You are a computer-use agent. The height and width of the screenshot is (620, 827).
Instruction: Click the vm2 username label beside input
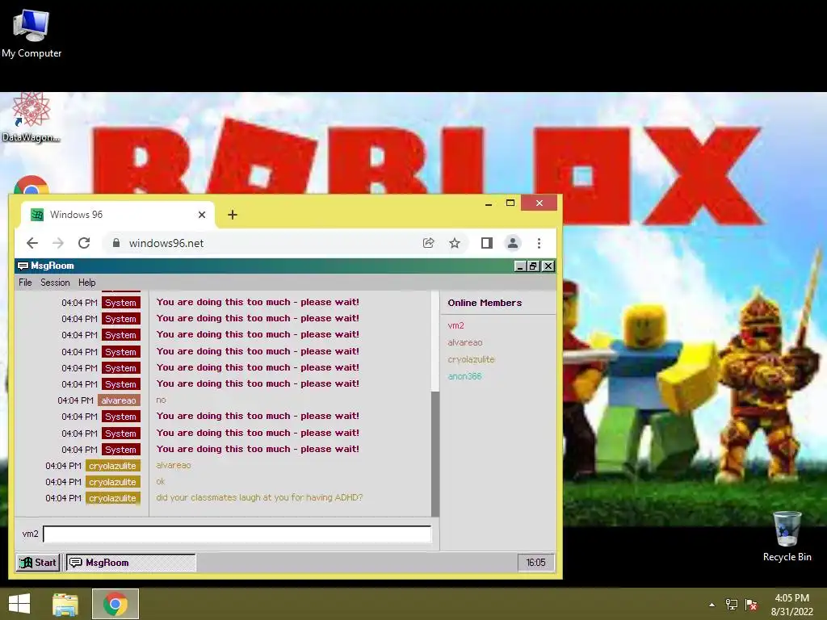[x=31, y=534]
